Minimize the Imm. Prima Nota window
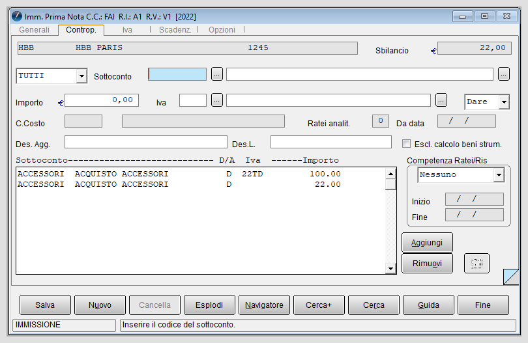The width and height of the screenshot is (528, 343). pos(463,16)
